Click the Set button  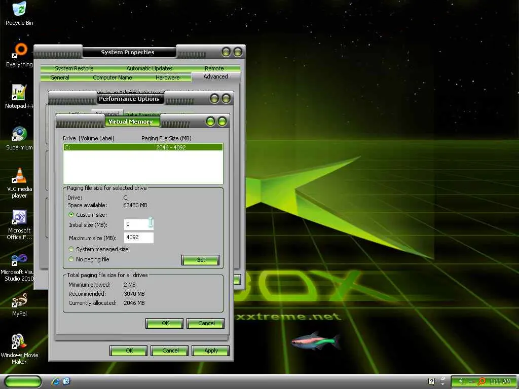click(x=201, y=260)
